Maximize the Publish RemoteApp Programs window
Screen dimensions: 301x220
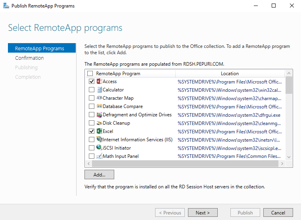click(x=274, y=6)
